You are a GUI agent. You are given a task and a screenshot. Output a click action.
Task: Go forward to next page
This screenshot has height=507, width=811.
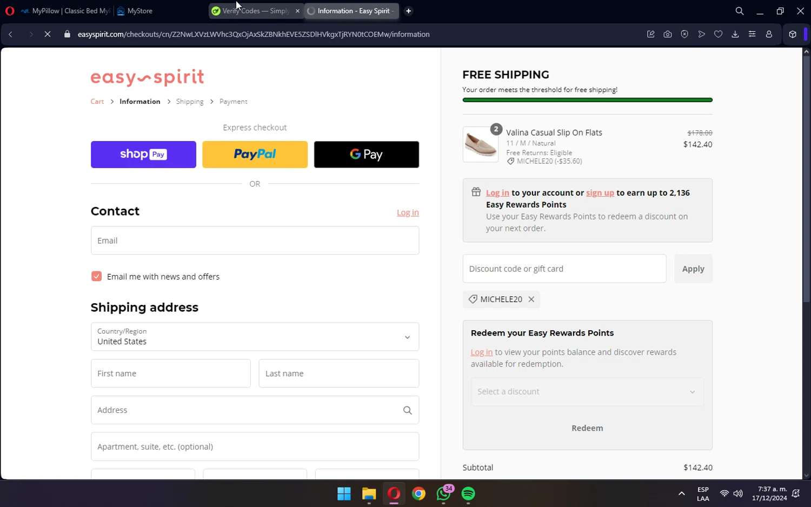click(31, 34)
